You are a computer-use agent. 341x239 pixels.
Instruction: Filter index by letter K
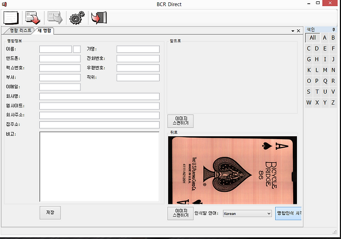(309, 70)
